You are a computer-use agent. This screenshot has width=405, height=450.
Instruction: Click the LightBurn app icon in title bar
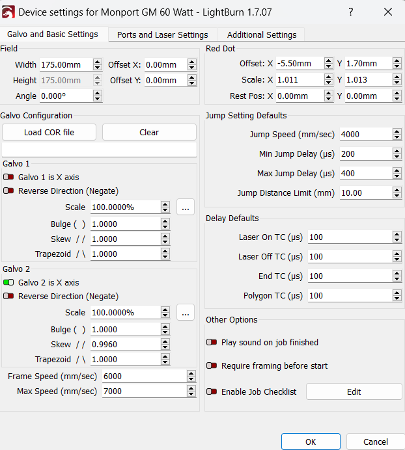click(8, 12)
